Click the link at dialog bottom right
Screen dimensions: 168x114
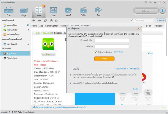[135, 89]
